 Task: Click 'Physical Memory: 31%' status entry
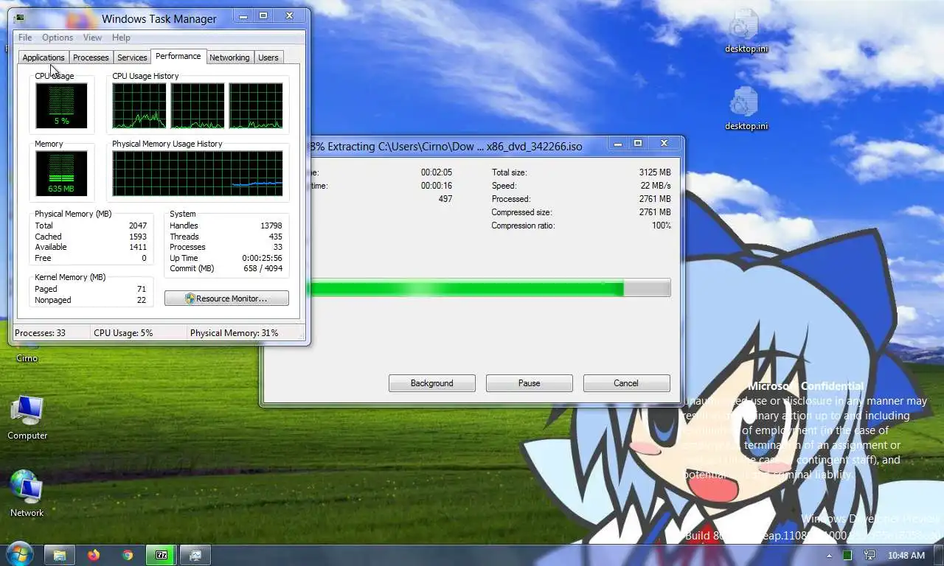coord(235,333)
